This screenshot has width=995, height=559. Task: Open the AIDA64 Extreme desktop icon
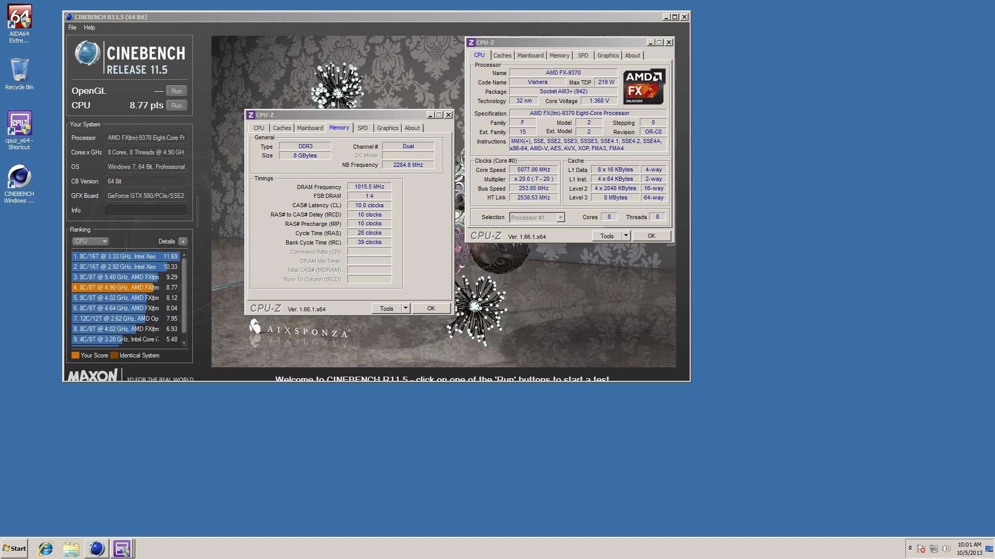(19, 24)
